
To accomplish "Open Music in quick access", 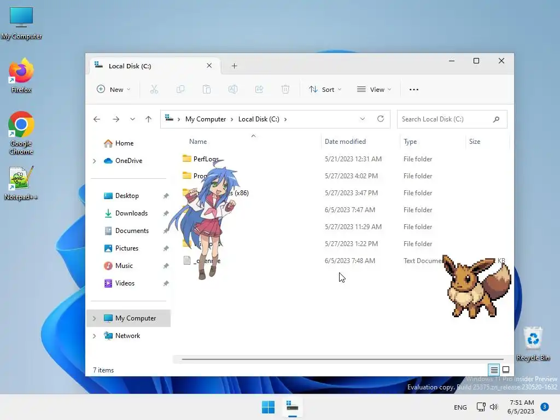I will point(124,266).
